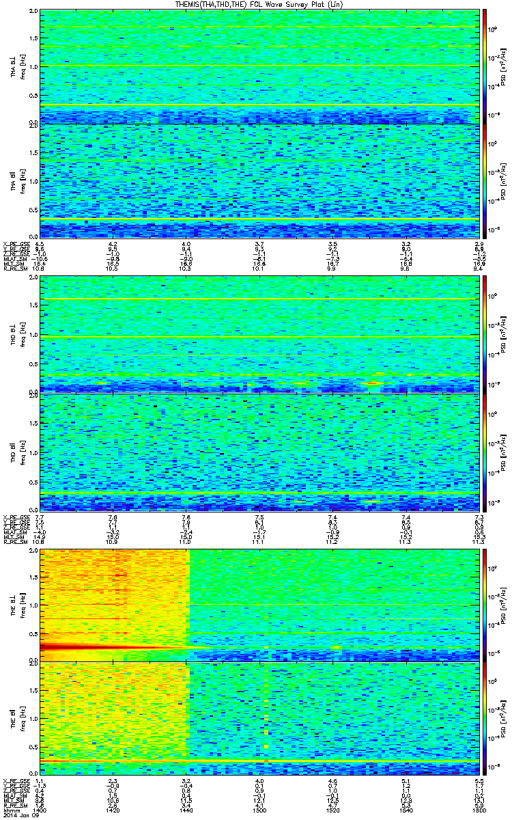Click inside the THA perpendicular B spectrogram panel

[x=258, y=66]
